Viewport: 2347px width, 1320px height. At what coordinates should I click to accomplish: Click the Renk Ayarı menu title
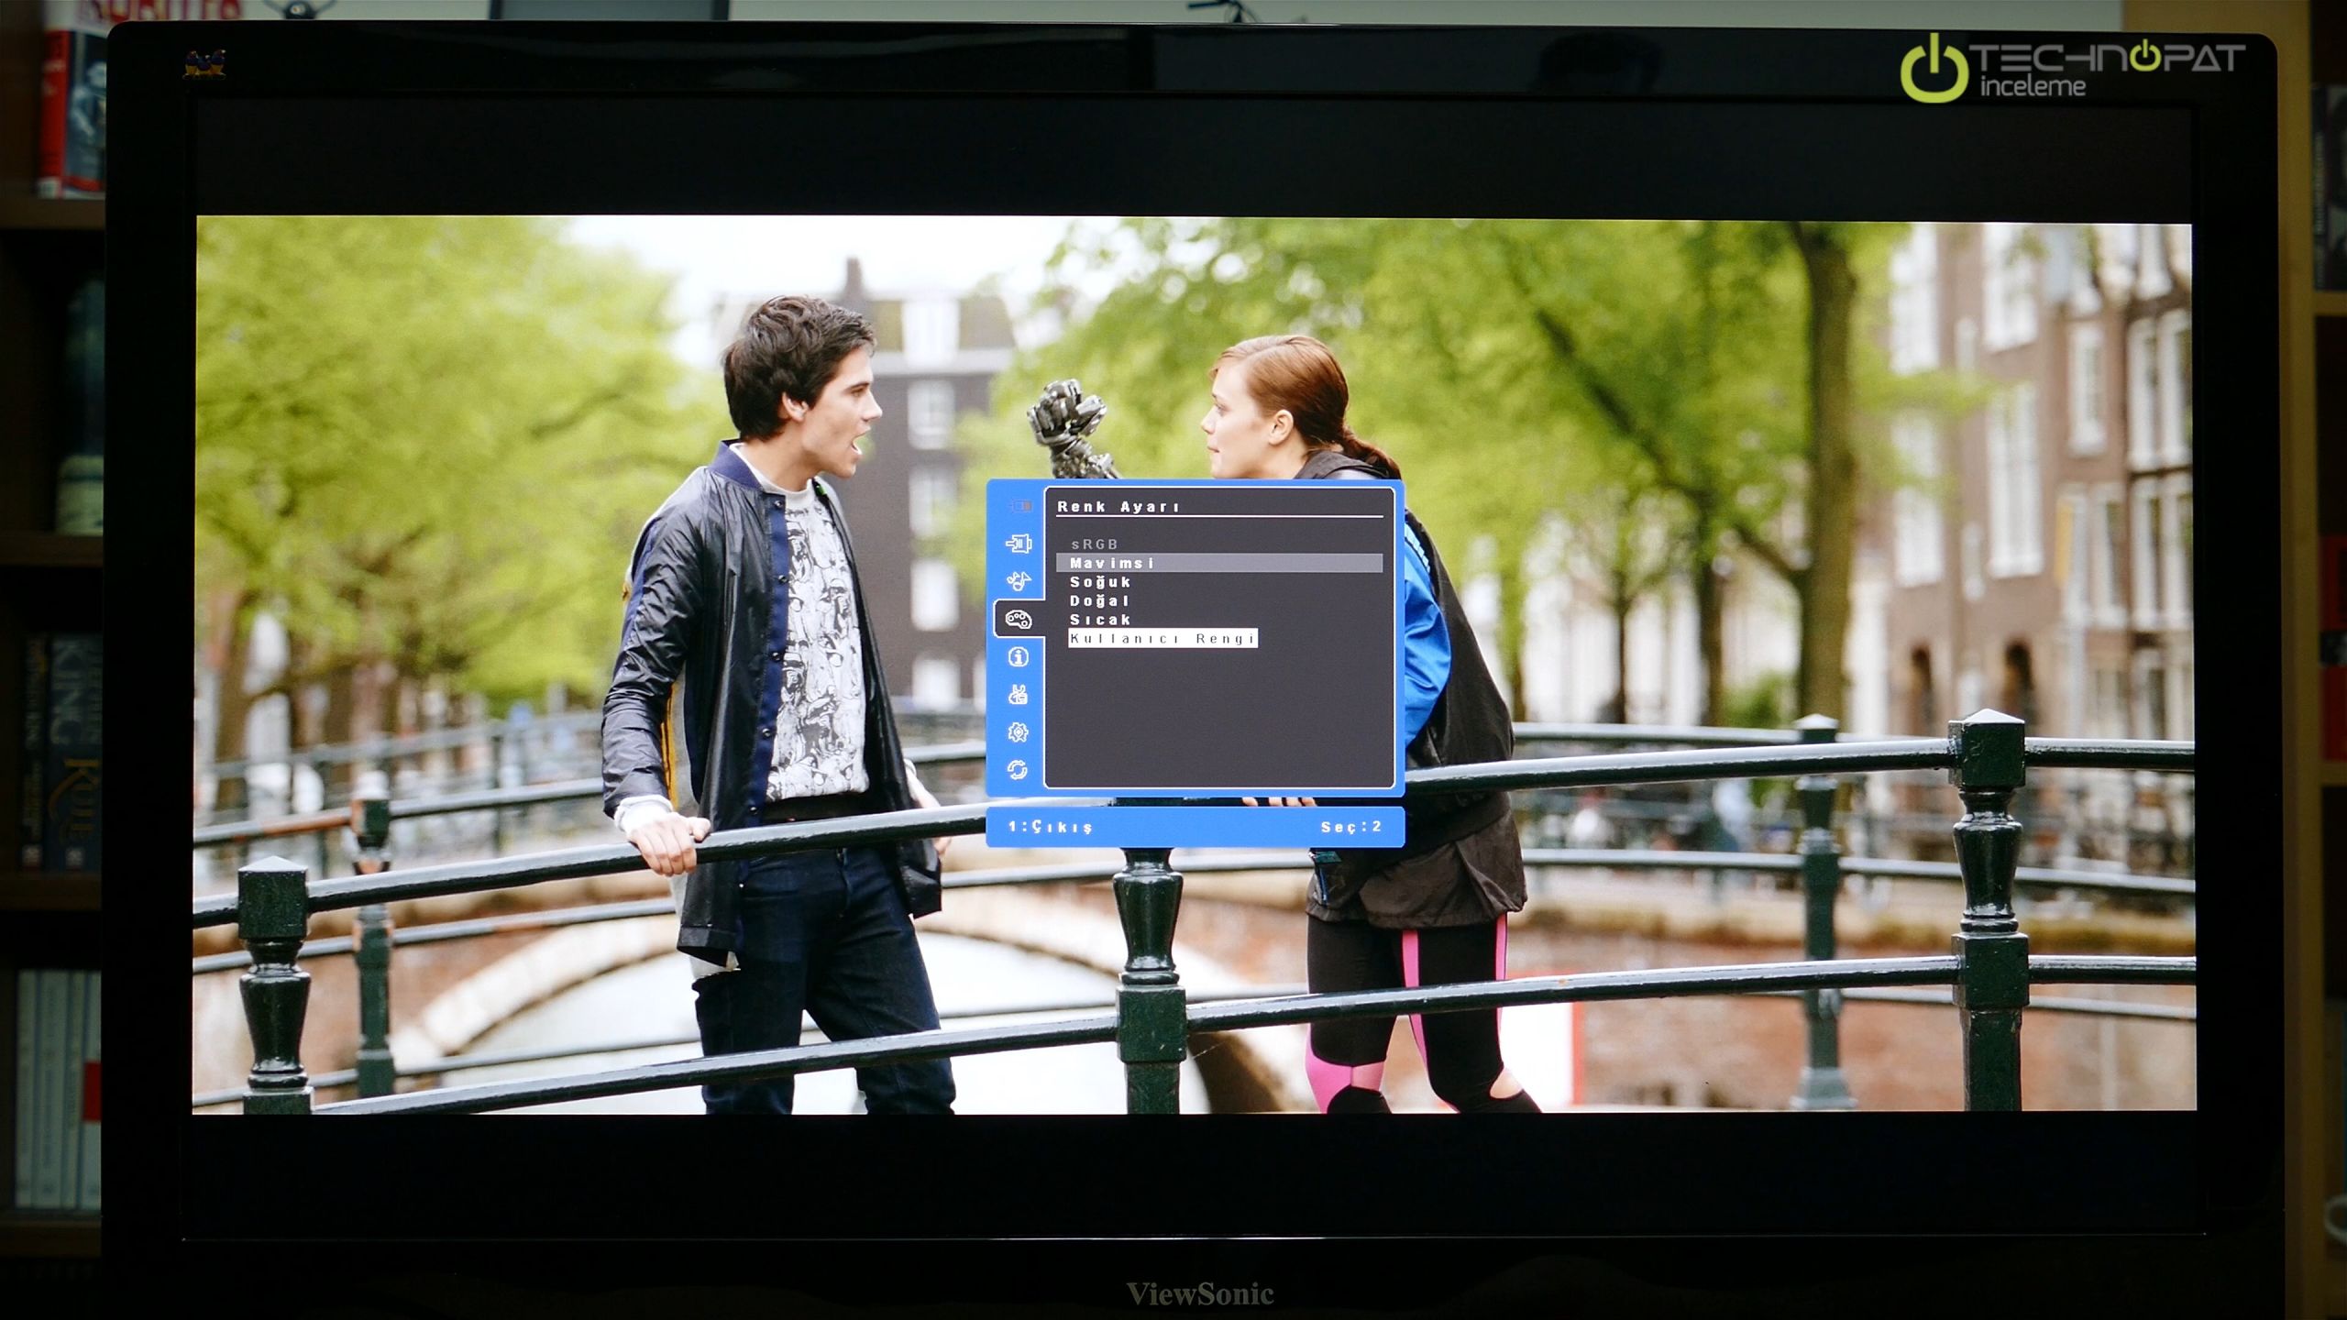1118,507
